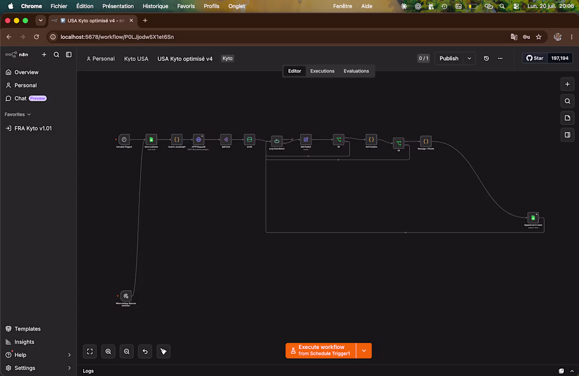This screenshot has height=376, width=579.
Task: Select the Split Out1 node
Action: [226, 140]
